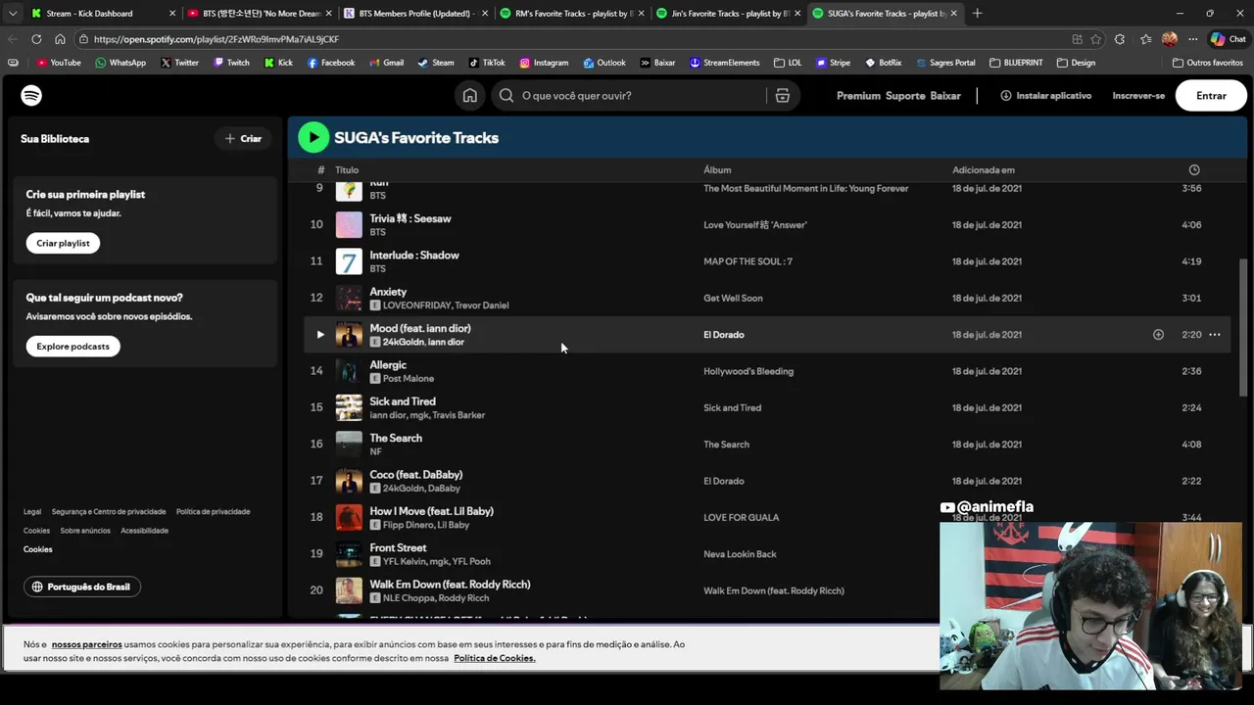Open the nossos parceiros link
This screenshot has height=705, width=1254.
point(86,644)
